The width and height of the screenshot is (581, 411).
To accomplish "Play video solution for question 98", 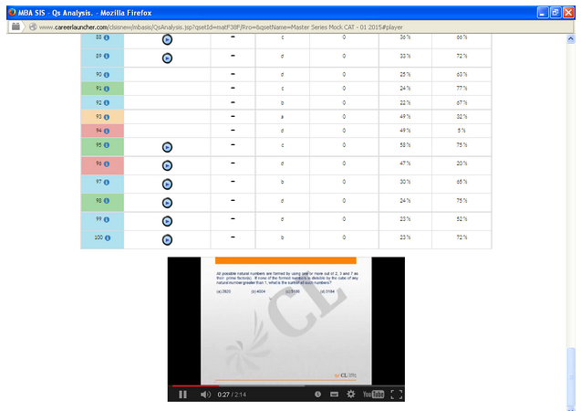I will (167, 203).
